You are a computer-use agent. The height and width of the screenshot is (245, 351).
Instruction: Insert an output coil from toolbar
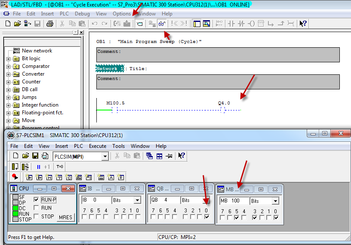251,24
